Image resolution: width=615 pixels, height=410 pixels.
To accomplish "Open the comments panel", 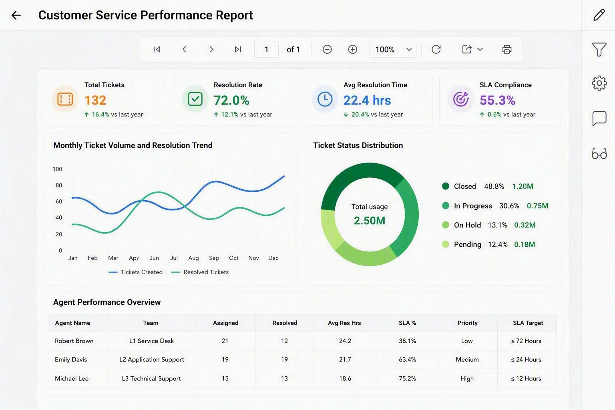I will pyautogui.click(x=599, y=119).
